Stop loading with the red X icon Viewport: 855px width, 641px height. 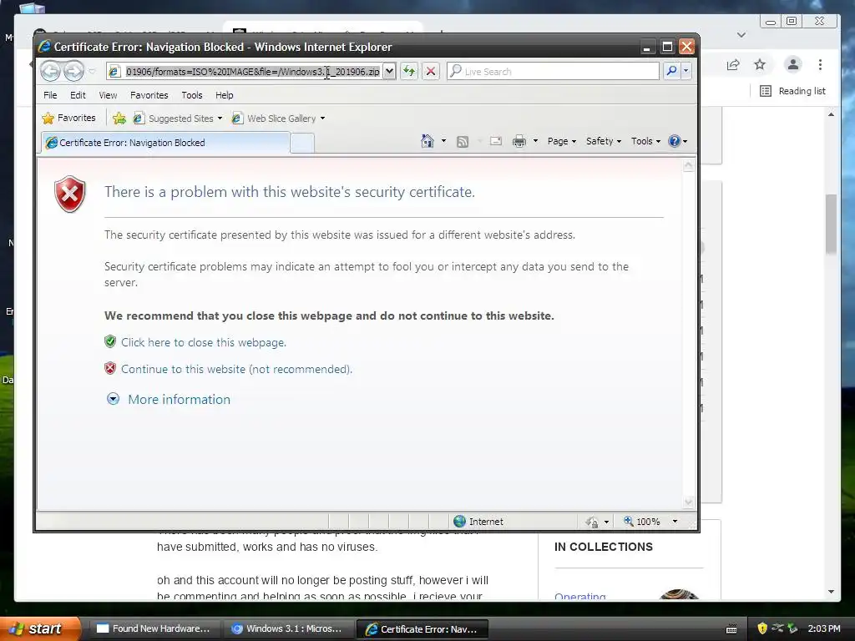[x=431, y=72]
